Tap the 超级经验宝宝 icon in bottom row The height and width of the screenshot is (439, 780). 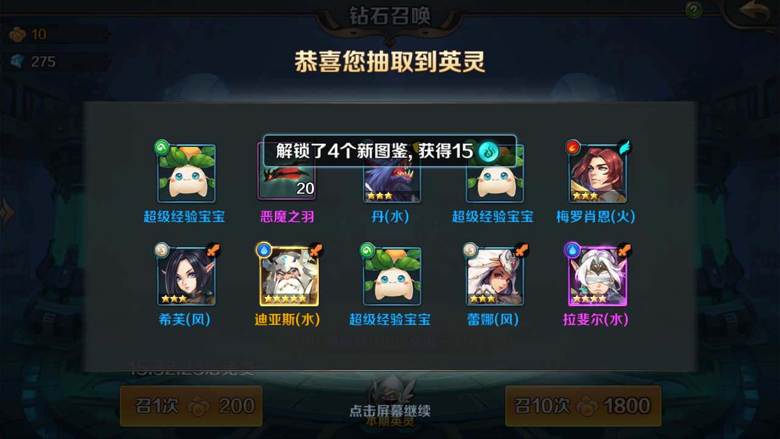(x=392, y=277)
